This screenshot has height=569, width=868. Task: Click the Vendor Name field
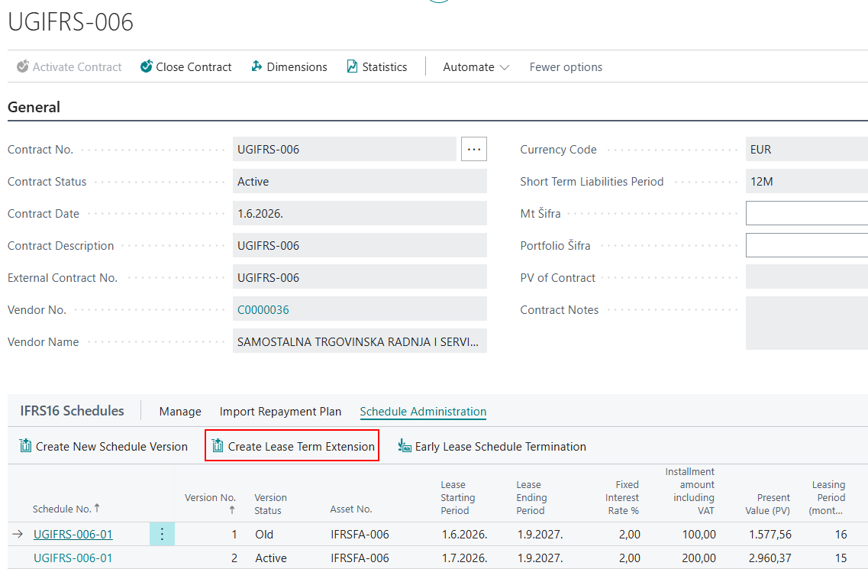pos(360,342)
